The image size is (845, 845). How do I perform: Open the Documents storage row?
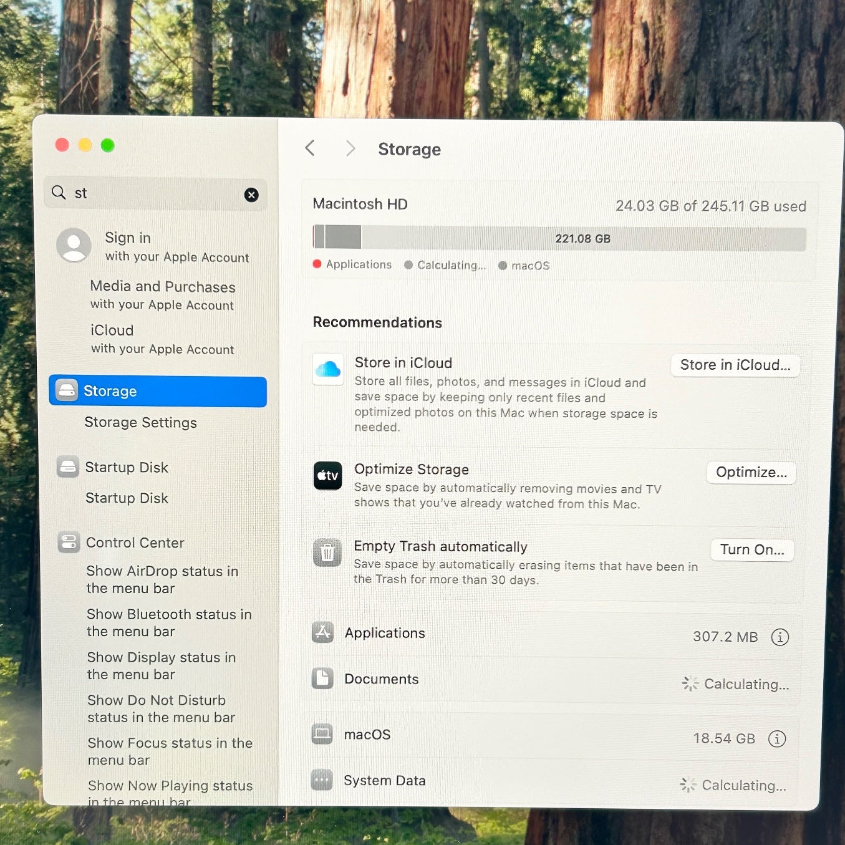pyautogui.click(x=549, y=680)
